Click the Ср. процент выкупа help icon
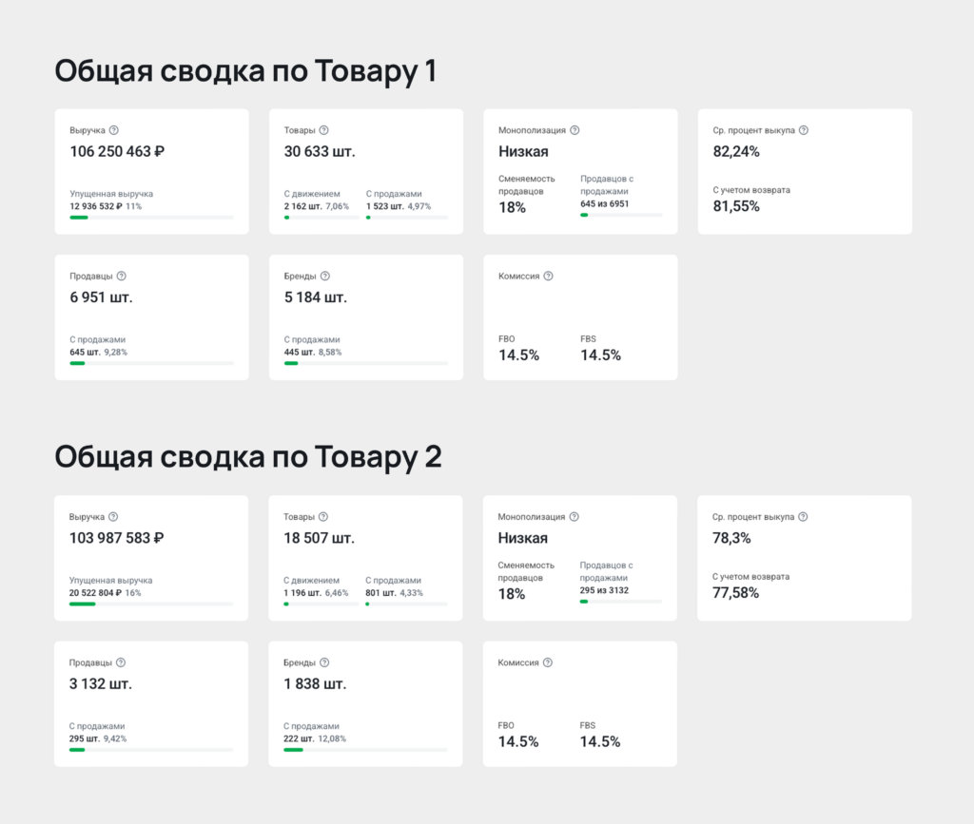This screenshot has width=974, height=824. (x=806, y=130)
